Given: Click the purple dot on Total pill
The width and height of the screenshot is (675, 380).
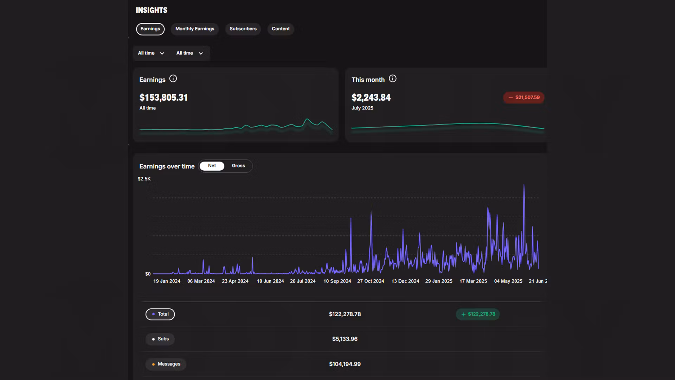Looking at the screenshot, I should (x=153, y=314).
